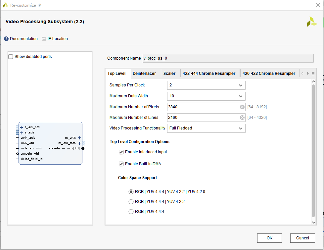Screen dimensions: 324x250
Task: Toggle Show disabled ports checkbox
Action: 11,57
